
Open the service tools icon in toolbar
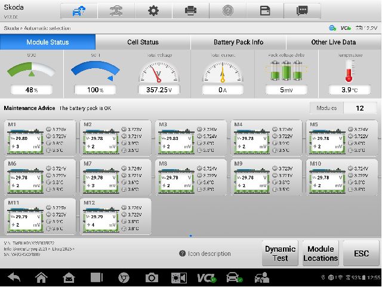(x=116, y=11)
